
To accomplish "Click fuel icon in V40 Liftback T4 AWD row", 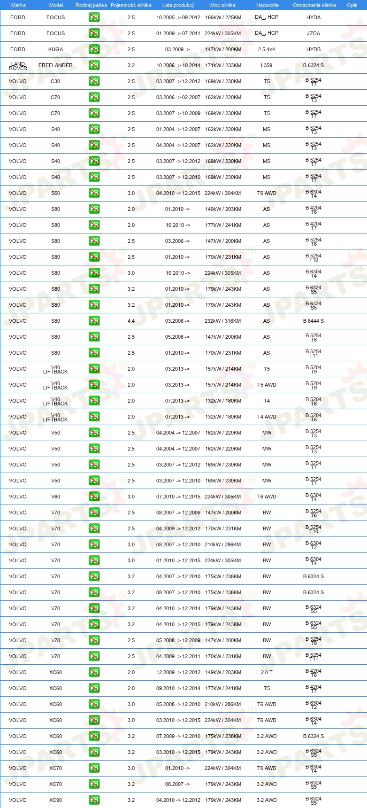I will coord(94,417).
